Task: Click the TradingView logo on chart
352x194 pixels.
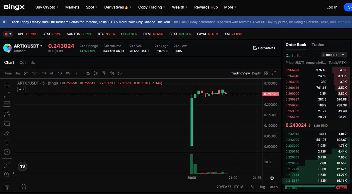Action: (23, 166)
